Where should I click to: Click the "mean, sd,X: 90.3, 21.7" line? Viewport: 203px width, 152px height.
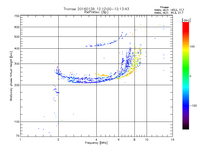pyautogui.click(x=169, y=13)
